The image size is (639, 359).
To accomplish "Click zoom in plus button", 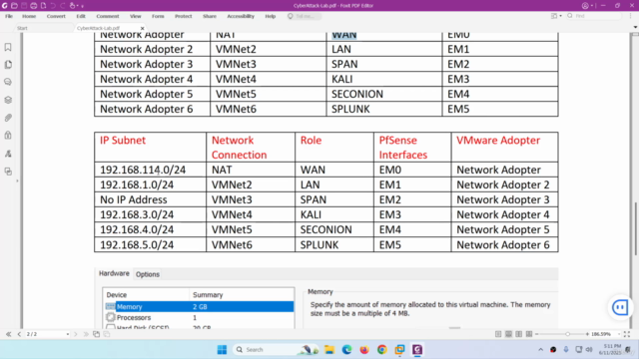I will coord(587,334).
